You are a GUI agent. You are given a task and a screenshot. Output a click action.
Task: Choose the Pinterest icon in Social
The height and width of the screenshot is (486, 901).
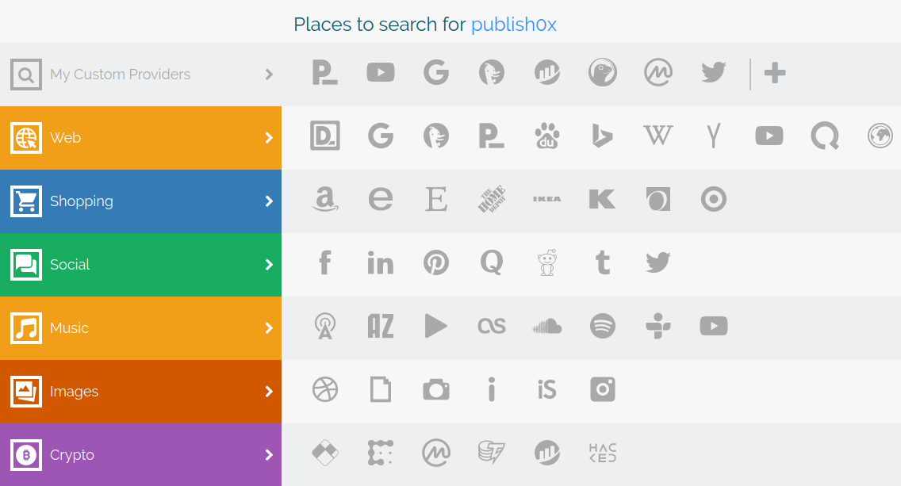coord(436,263)
